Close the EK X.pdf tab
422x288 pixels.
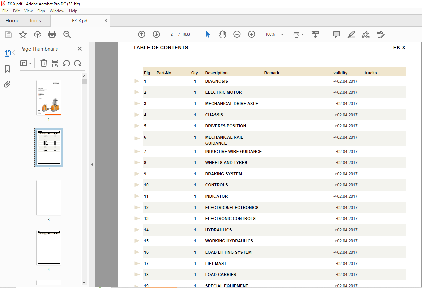point(106,21)
